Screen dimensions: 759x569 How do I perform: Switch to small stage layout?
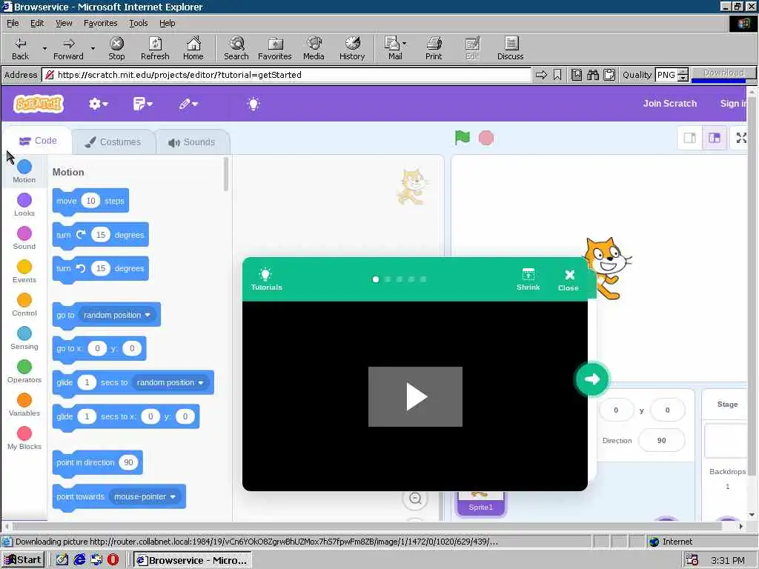(x=690, y=138)
